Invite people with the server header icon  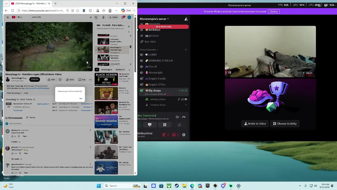[186, 19]
